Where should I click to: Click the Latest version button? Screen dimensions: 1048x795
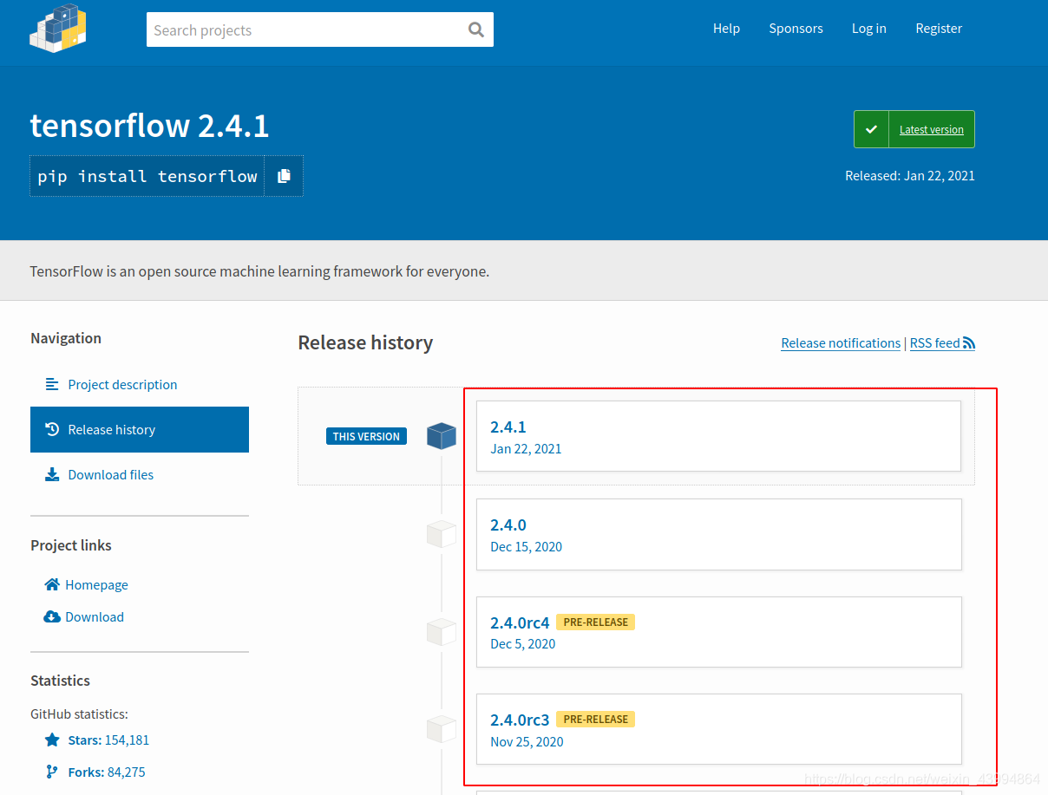914,129
